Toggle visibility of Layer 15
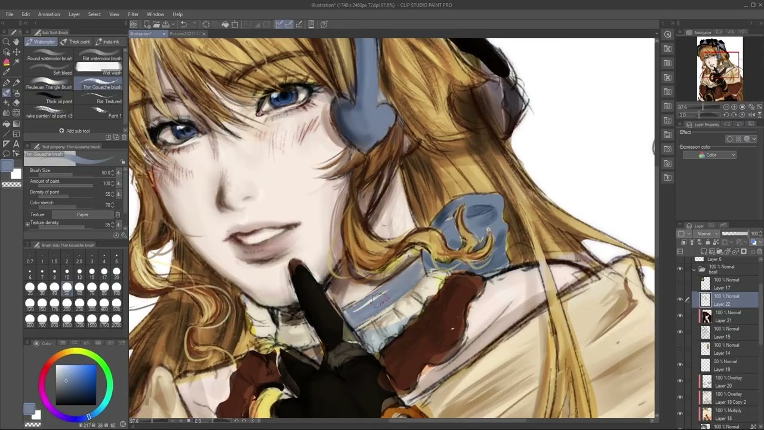The height and width of the screenshot is (430, 764). (x=679, y=332)
